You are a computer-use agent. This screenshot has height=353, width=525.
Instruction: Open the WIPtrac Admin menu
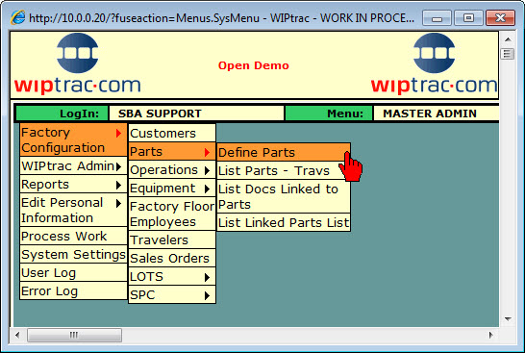tap(73, 165)
